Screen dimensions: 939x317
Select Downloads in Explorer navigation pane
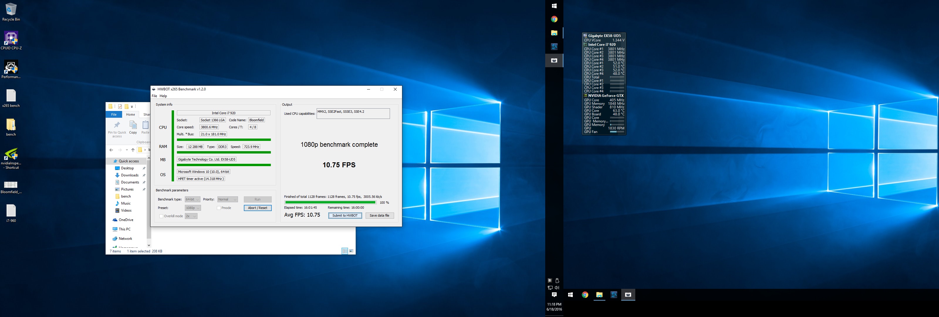click(130, 175)
